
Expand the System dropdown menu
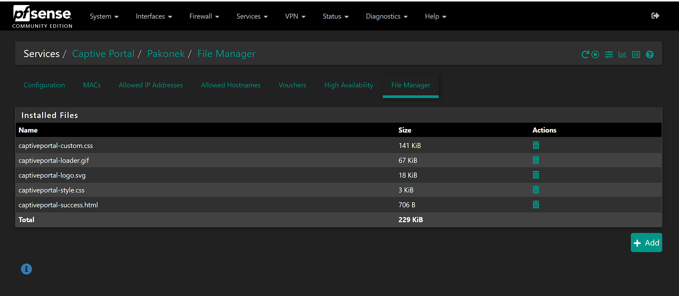[104, 16]
